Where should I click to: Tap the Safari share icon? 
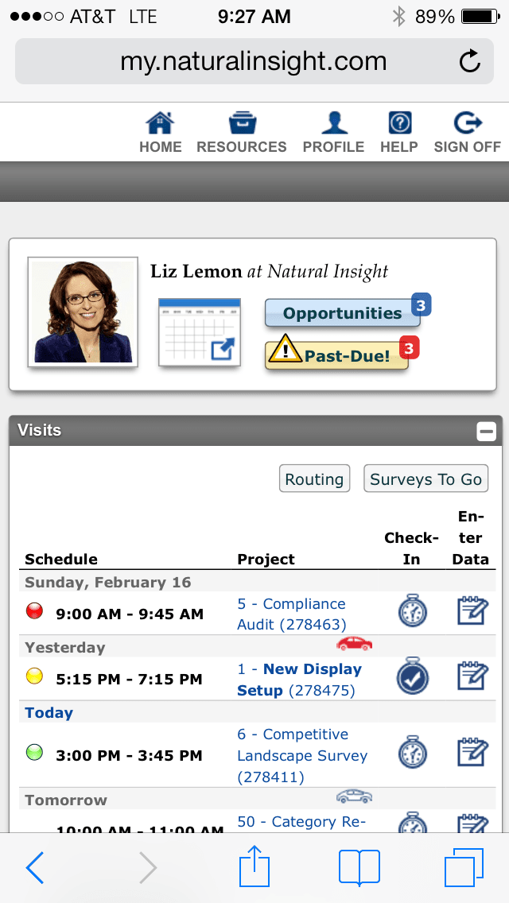(x=254, y=867)
